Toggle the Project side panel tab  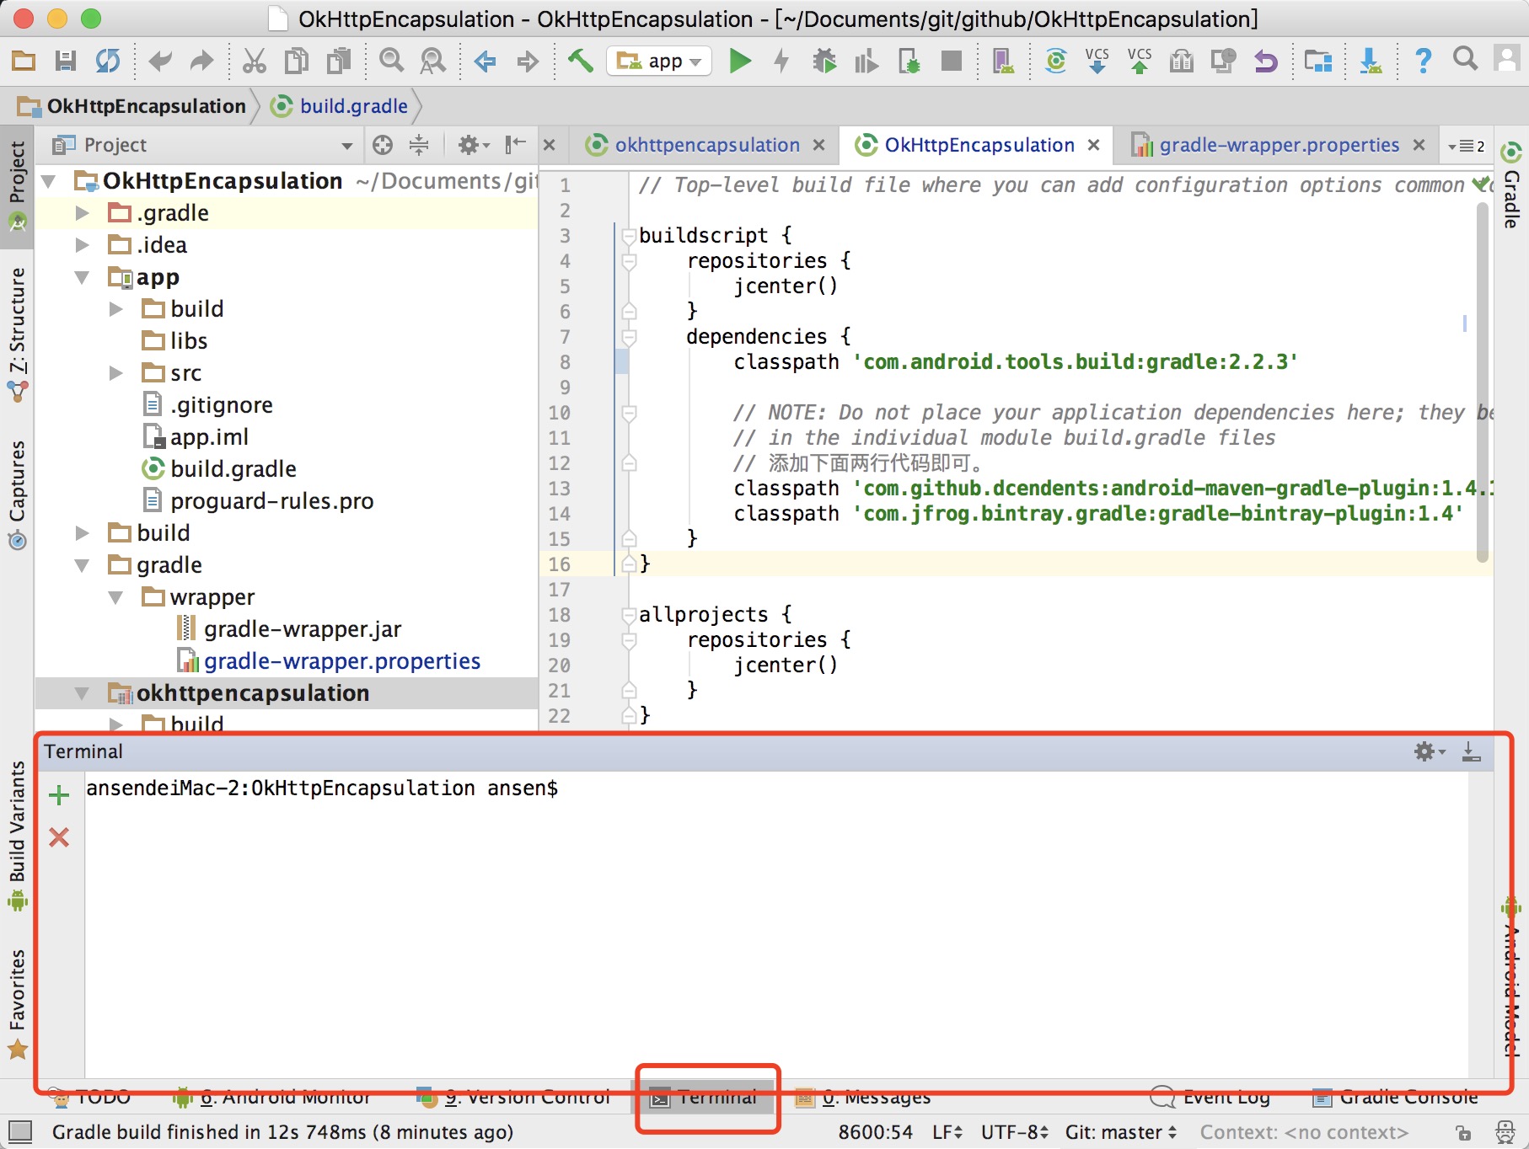[17, 186]
